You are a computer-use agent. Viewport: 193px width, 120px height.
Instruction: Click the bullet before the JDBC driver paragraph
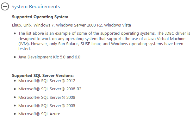pos(15,33)
